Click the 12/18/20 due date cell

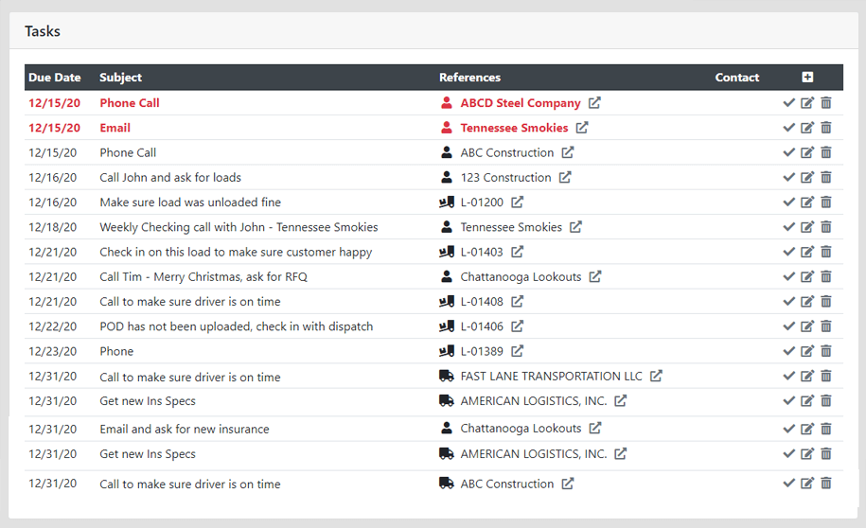pos(52,227)
